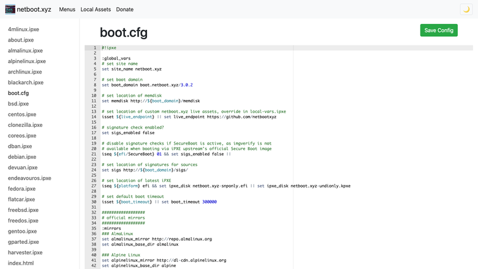Select gparted.ipxe in the sidebar
Screen dimensions: 478x269
[x=23, y=242]
